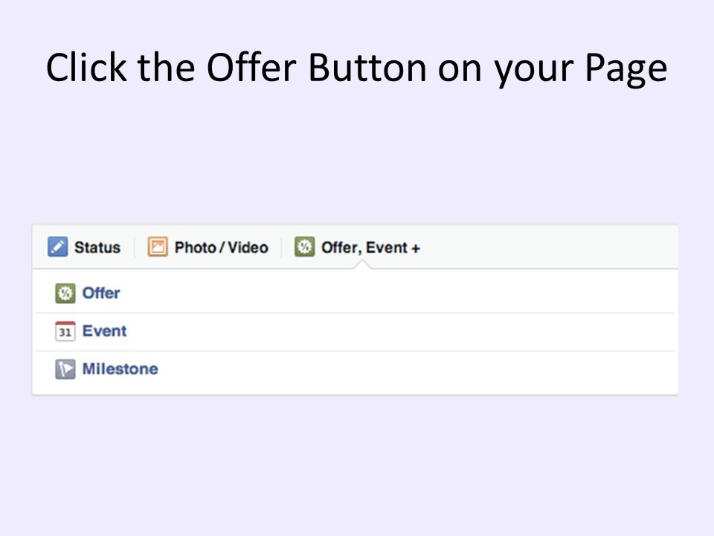The image size is (714, 536).
Task: Click the orange Photo / Video picture icon
Action: (158, 247)
